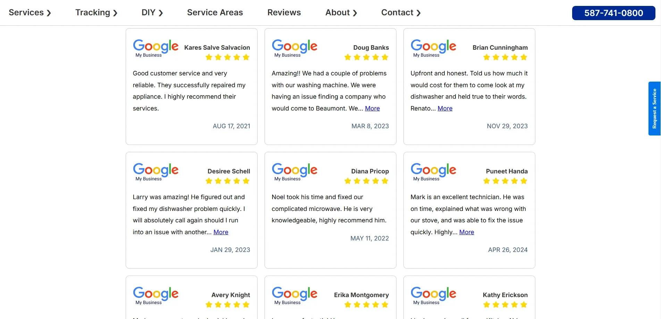Screen dimensions: 661x319
Task: Go to Service Areas page
Action: point(215,13)
